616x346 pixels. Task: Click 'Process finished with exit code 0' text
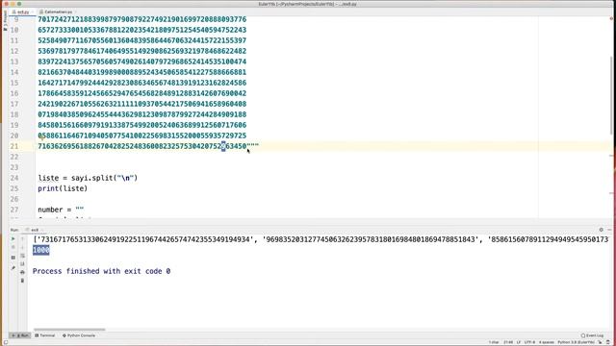pyautogui.click(x=102, y=271)
